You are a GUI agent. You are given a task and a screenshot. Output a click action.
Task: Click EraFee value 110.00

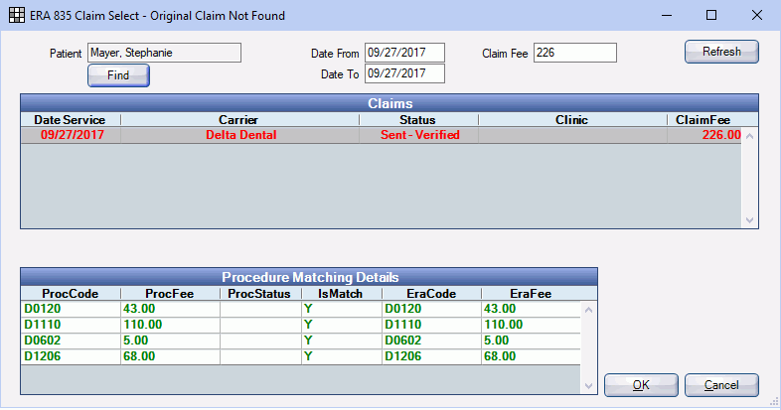(x=531, y=325)
